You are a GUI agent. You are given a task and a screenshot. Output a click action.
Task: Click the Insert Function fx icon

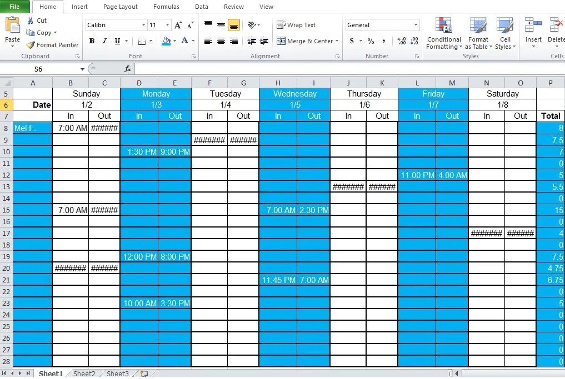point(128,69)
